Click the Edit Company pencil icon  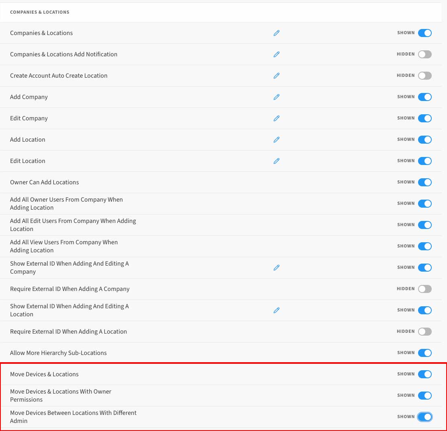point(277,118)
